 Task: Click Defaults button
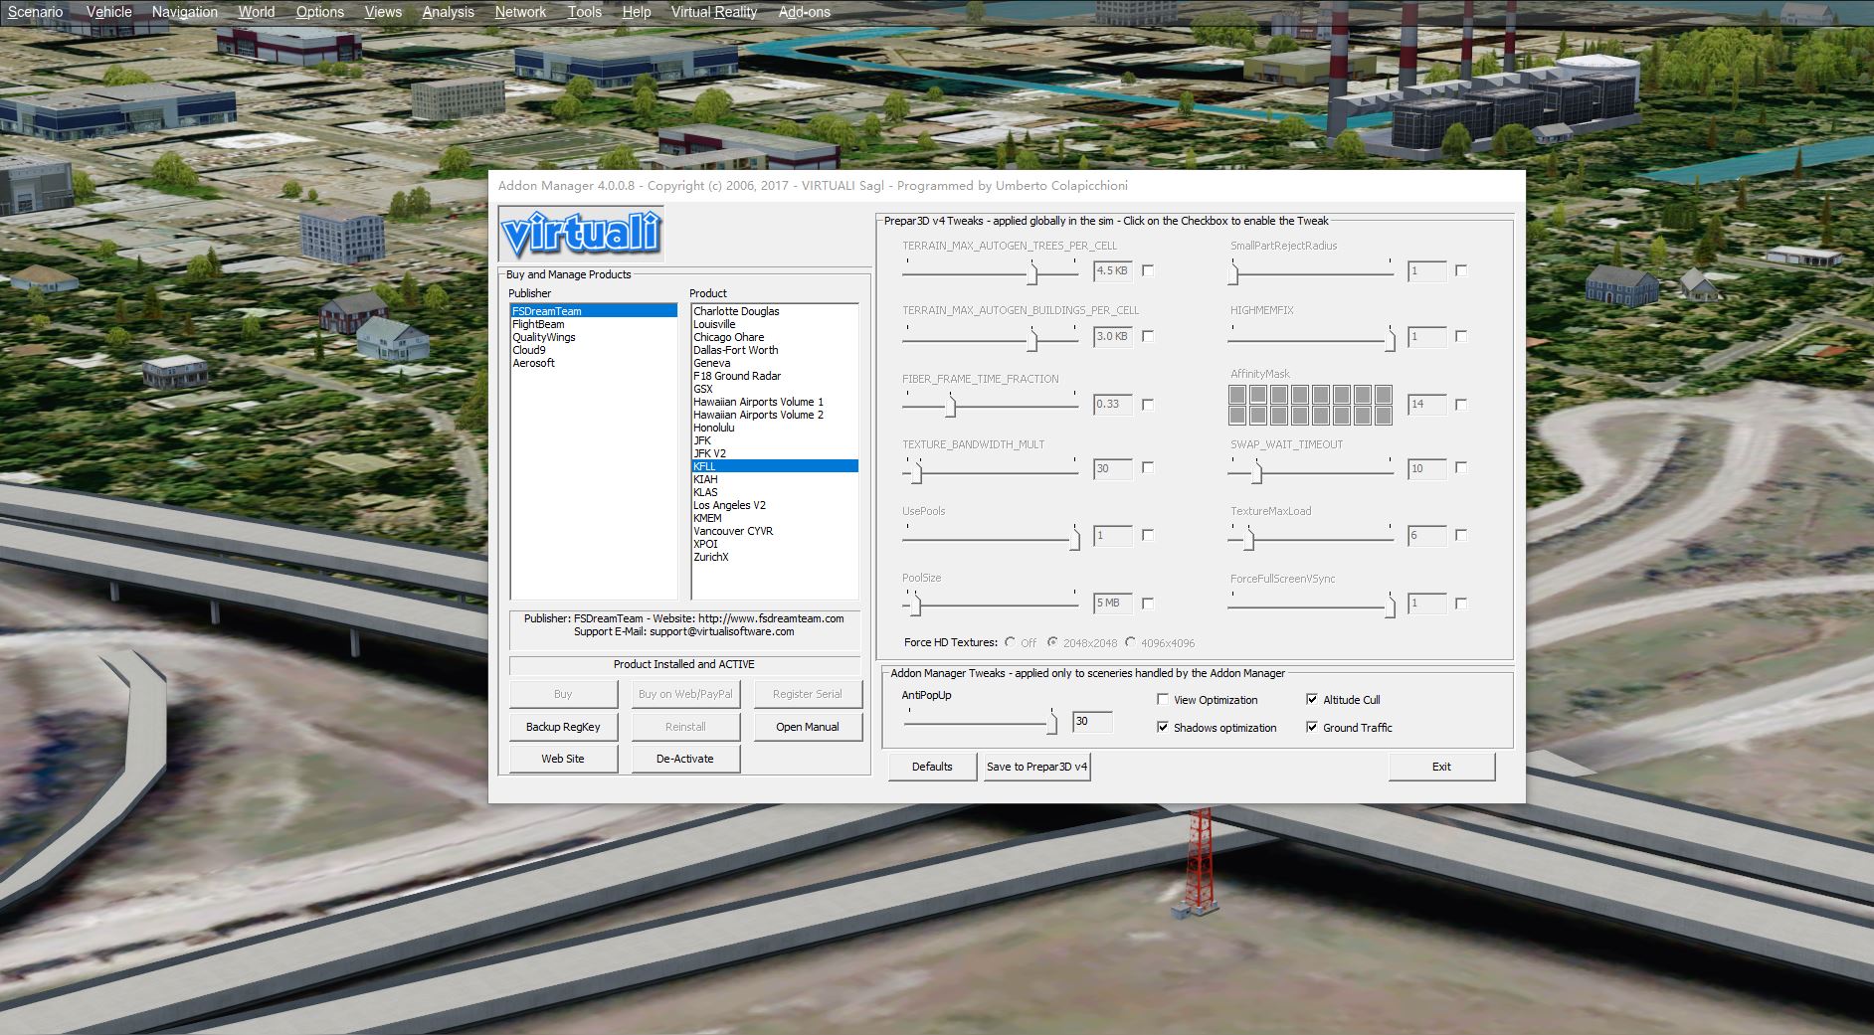932,767
